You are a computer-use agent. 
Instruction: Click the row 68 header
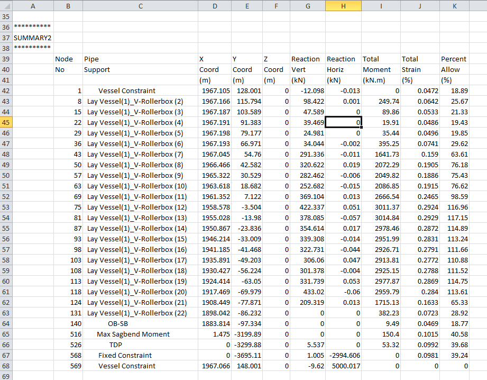click(x=6, y=366)
